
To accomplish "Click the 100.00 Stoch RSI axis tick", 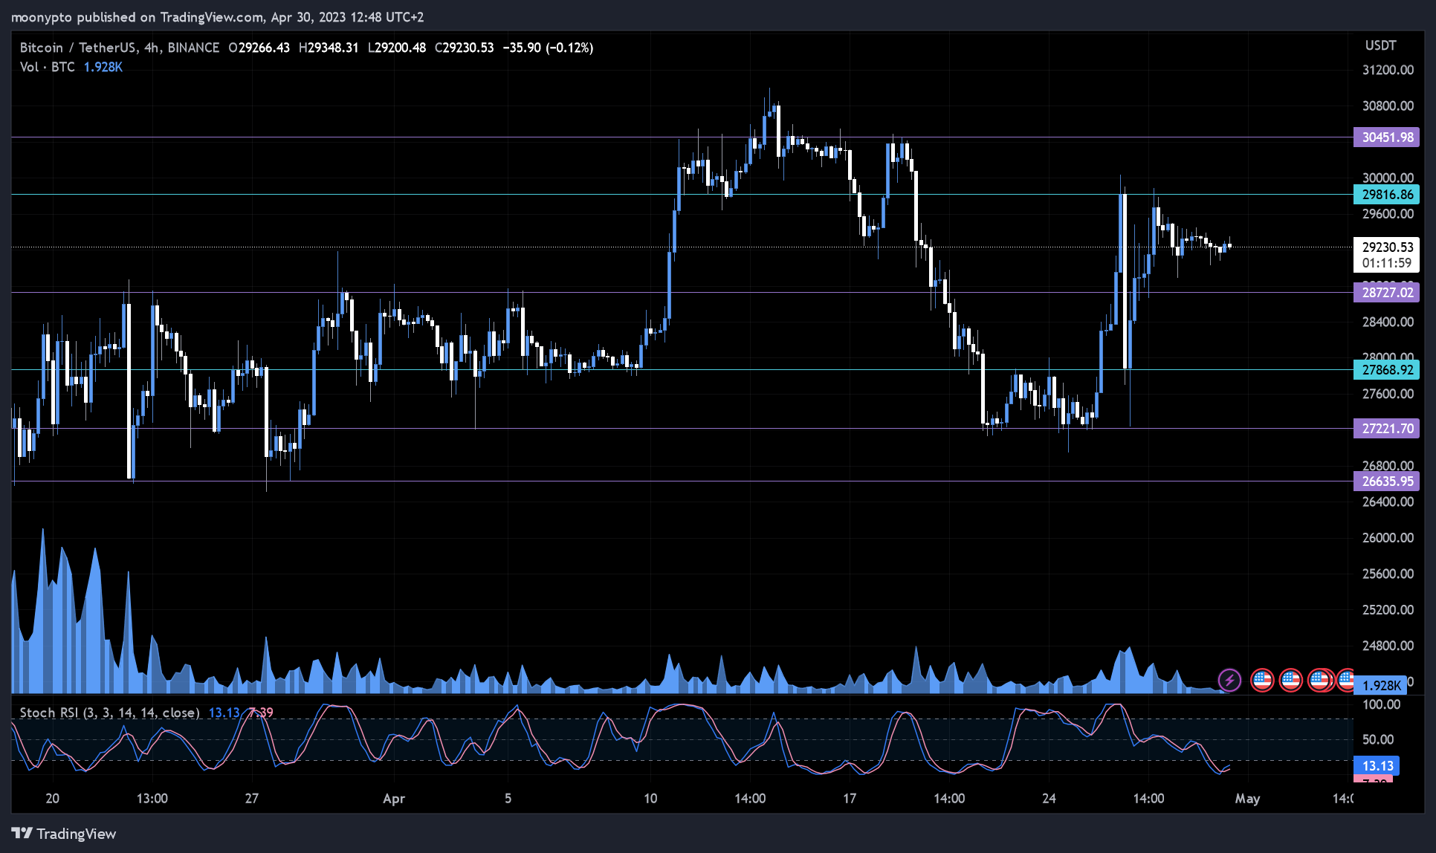I will point(1381,704).
